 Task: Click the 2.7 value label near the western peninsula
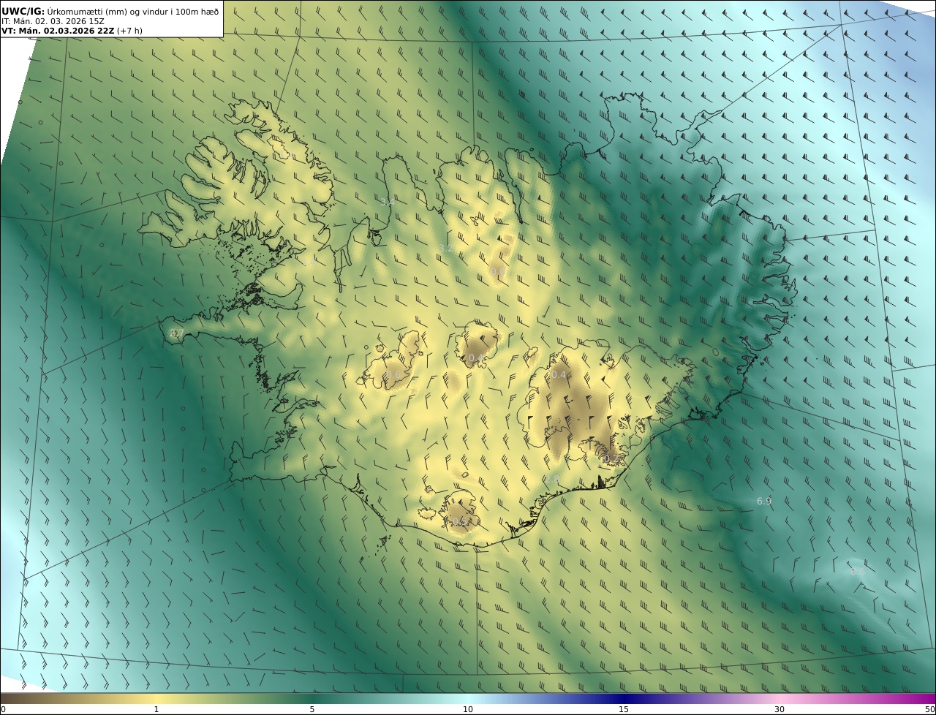click(176, 333)
